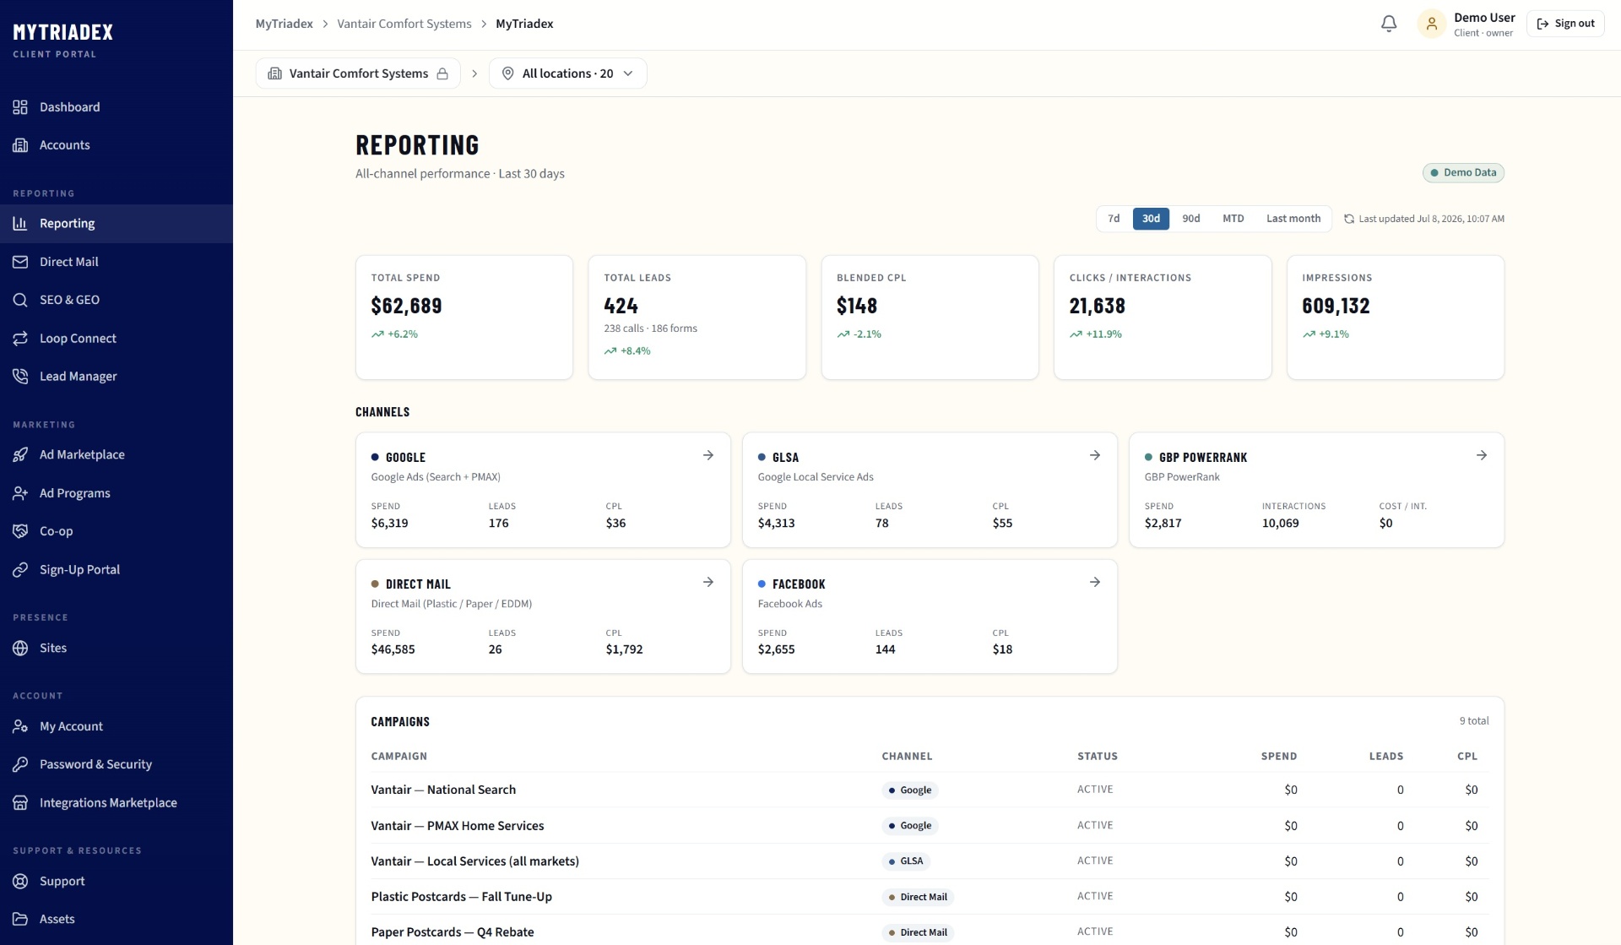Click the Blended CPL $148 card
The width and height of the screenshot is (1621, 945).
pyautogui.click(x=930, y=318)
